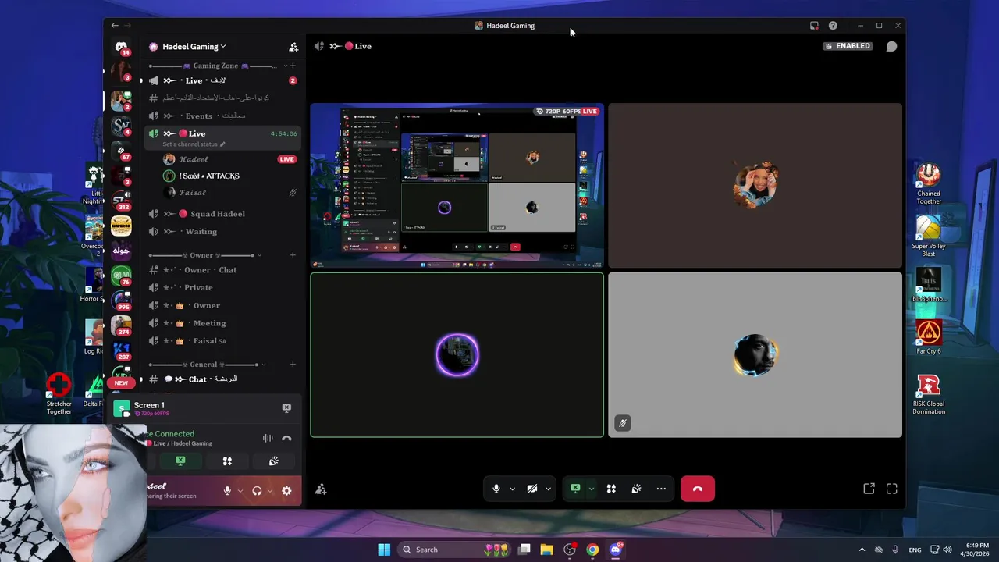
Task: Launch activities from call controls
Action: coord(611,489)
